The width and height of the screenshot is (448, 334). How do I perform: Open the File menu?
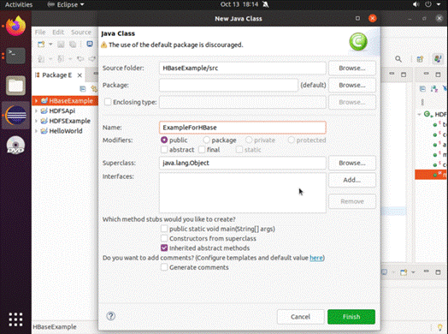(40, 32)
